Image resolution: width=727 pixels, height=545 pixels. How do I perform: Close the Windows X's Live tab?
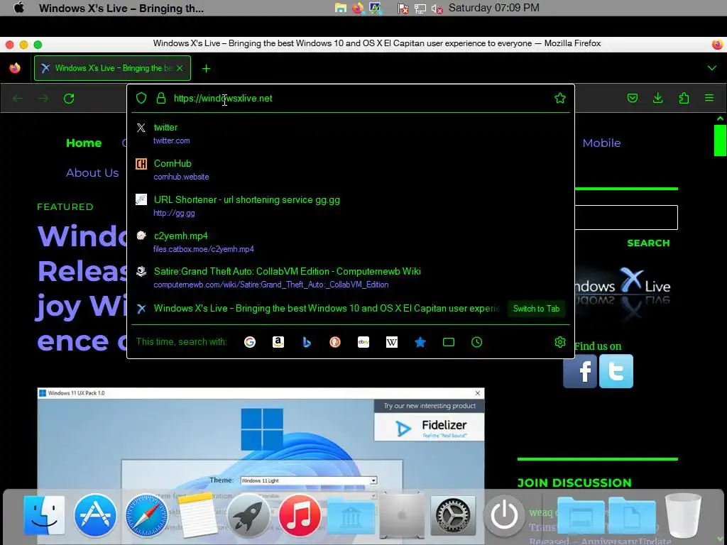180,68
